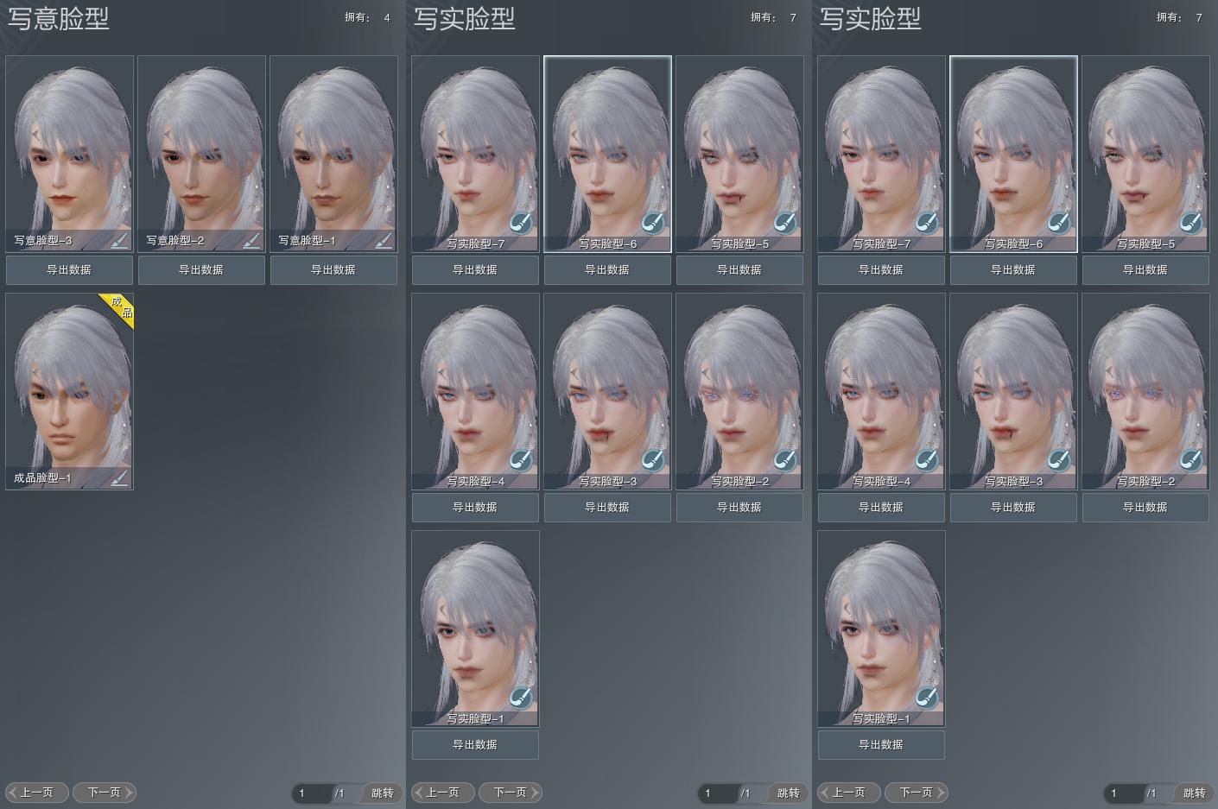The width and height of the screenshot is (1218, 809).
Task: Click round brush icon on right panel's 写实脸型-1
Action: point(927,698)
